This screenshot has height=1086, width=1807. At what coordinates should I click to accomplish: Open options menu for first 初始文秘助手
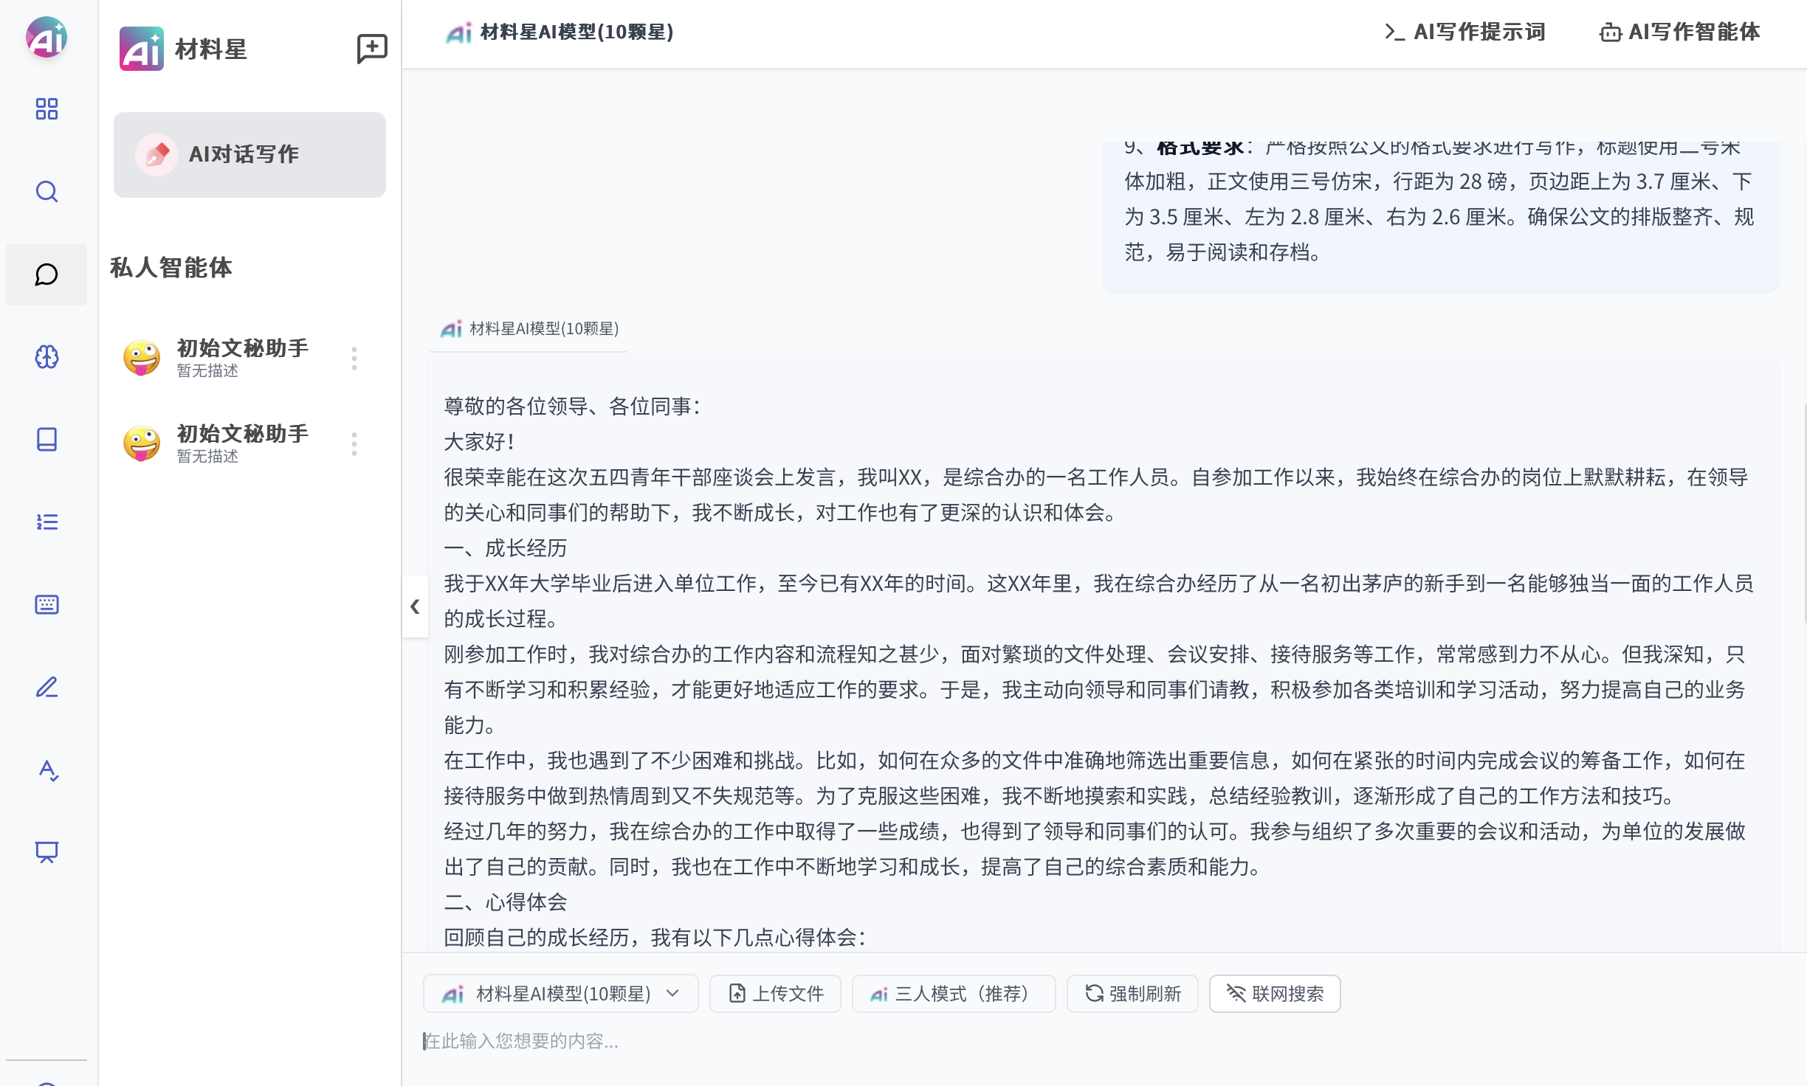(354, 359)
